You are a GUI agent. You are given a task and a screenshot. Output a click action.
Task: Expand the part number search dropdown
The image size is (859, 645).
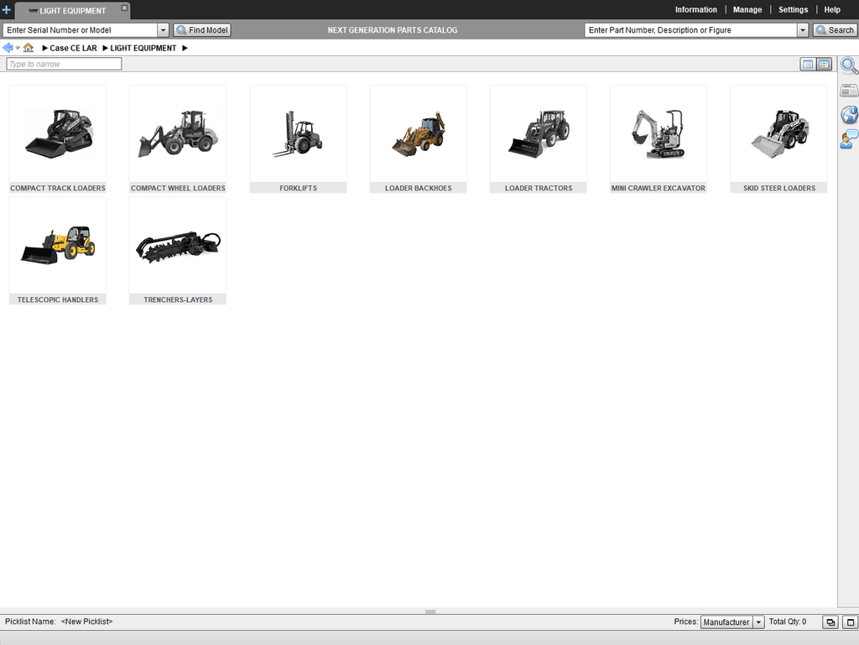(803, 30)
